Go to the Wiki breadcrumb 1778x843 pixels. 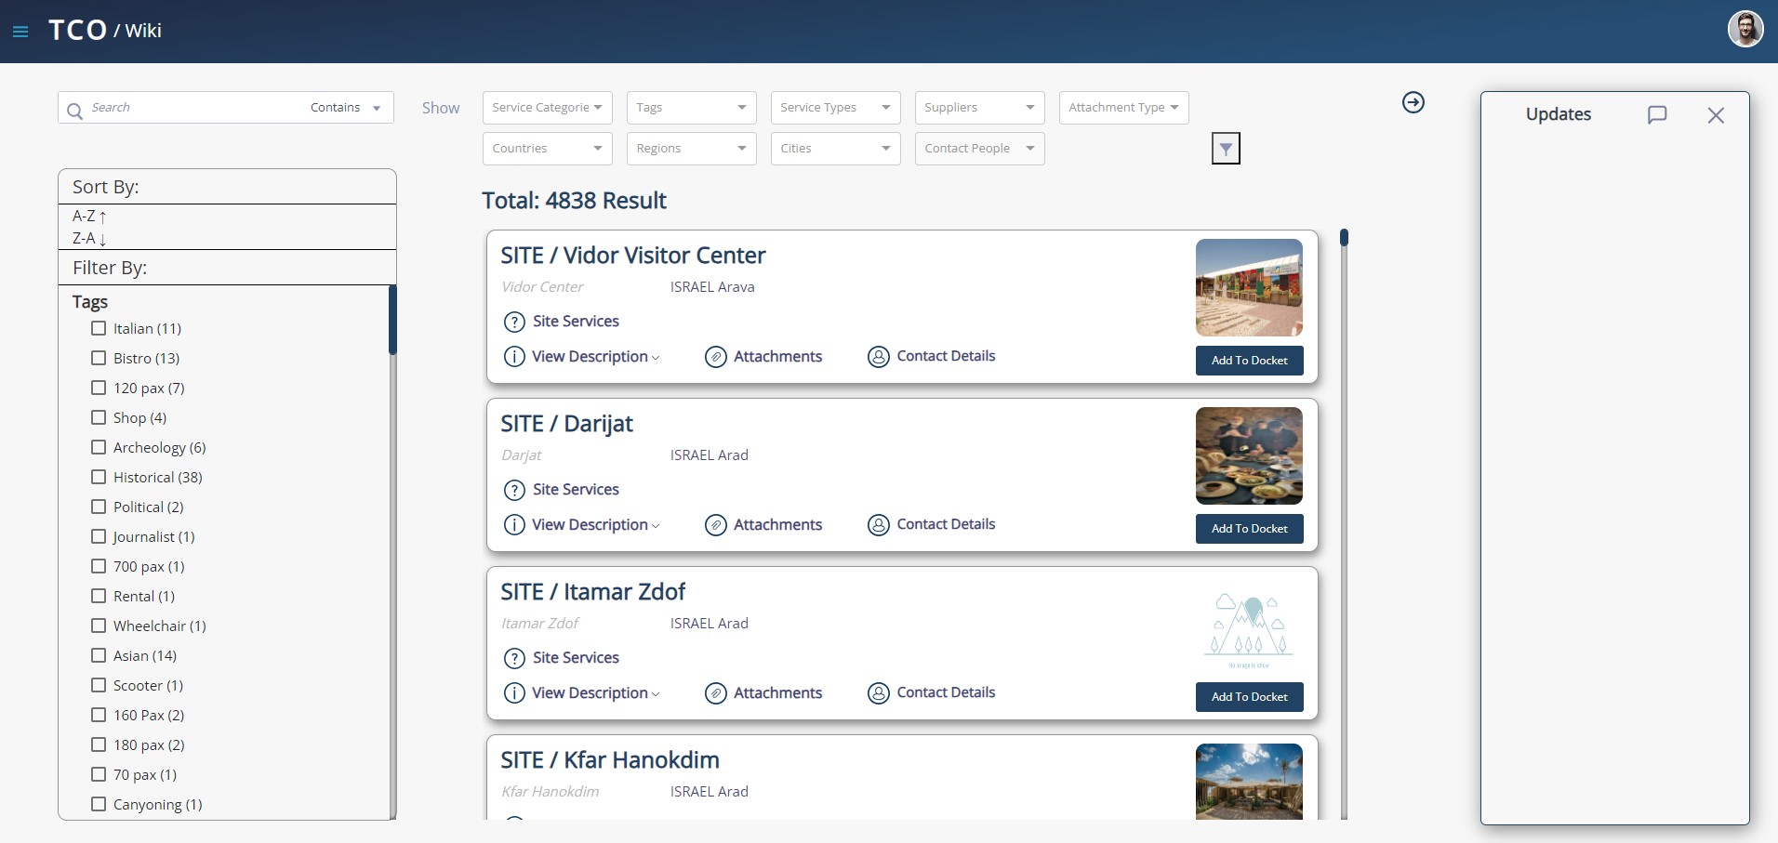pos(143,31)
